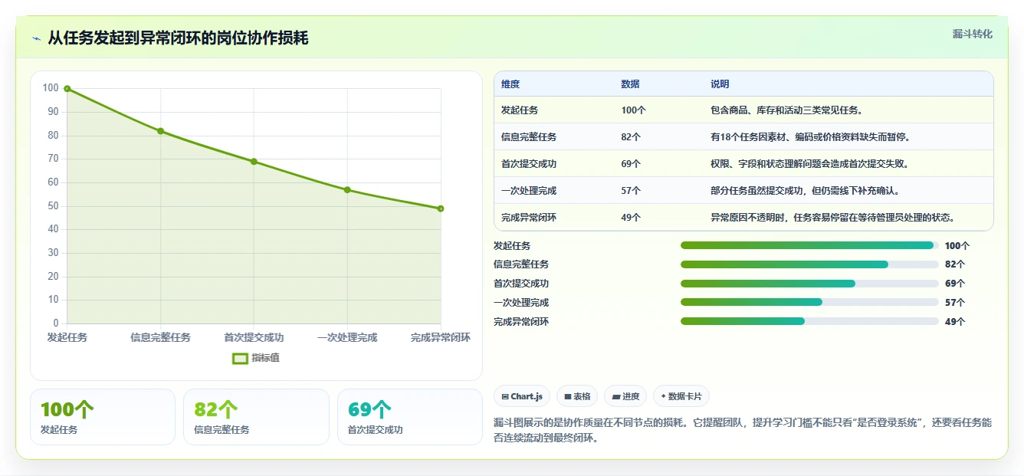The height and width of the screenshot is (476, 1024).
Task: Click the 数据 column header
Action: pyautogui.click(x=630, y=84)
